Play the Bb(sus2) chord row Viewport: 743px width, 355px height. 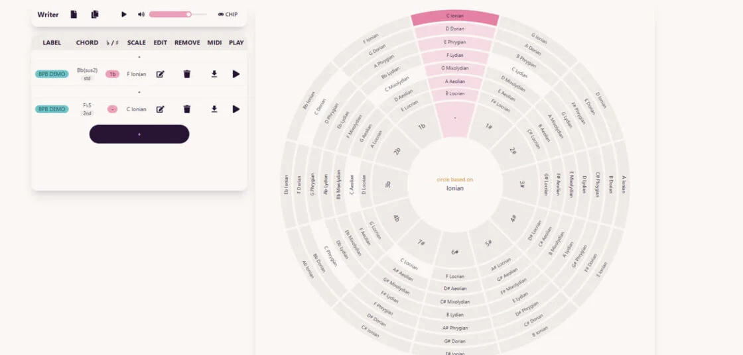236,74
